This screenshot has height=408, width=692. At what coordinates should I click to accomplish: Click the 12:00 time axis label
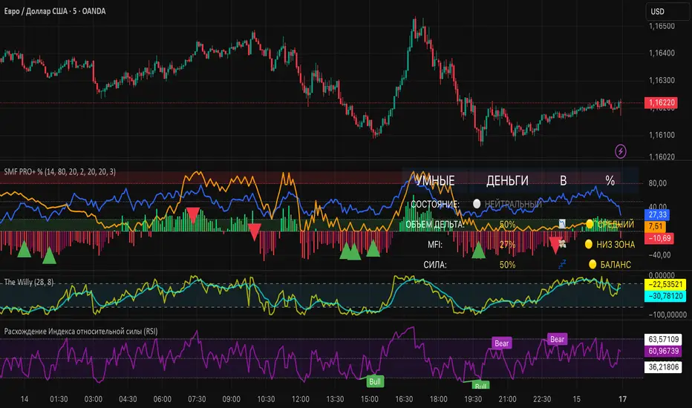301,399
